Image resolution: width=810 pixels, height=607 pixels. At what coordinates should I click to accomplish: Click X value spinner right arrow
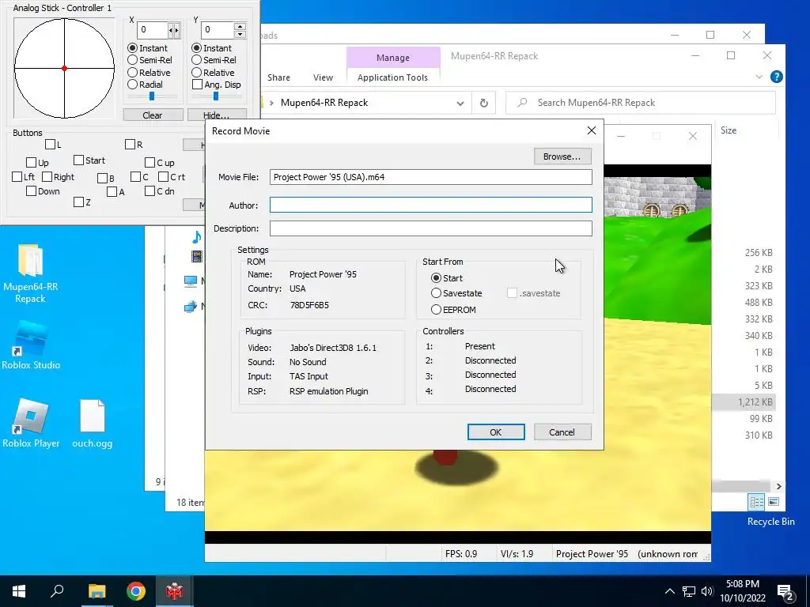click(176, 31)
